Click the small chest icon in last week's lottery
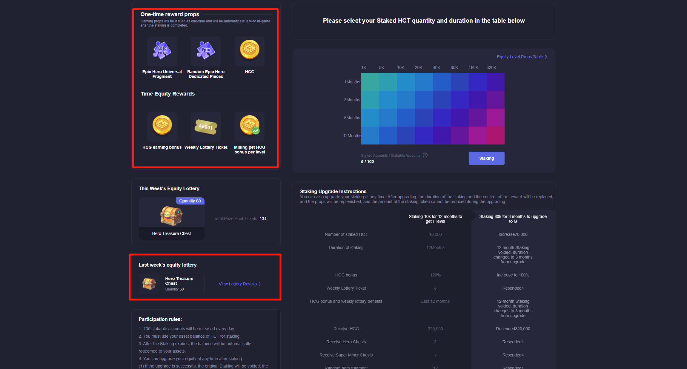Image resolution: width=687 pixels, height=369 pixels. pyautogui.click(x=149, y=284)
